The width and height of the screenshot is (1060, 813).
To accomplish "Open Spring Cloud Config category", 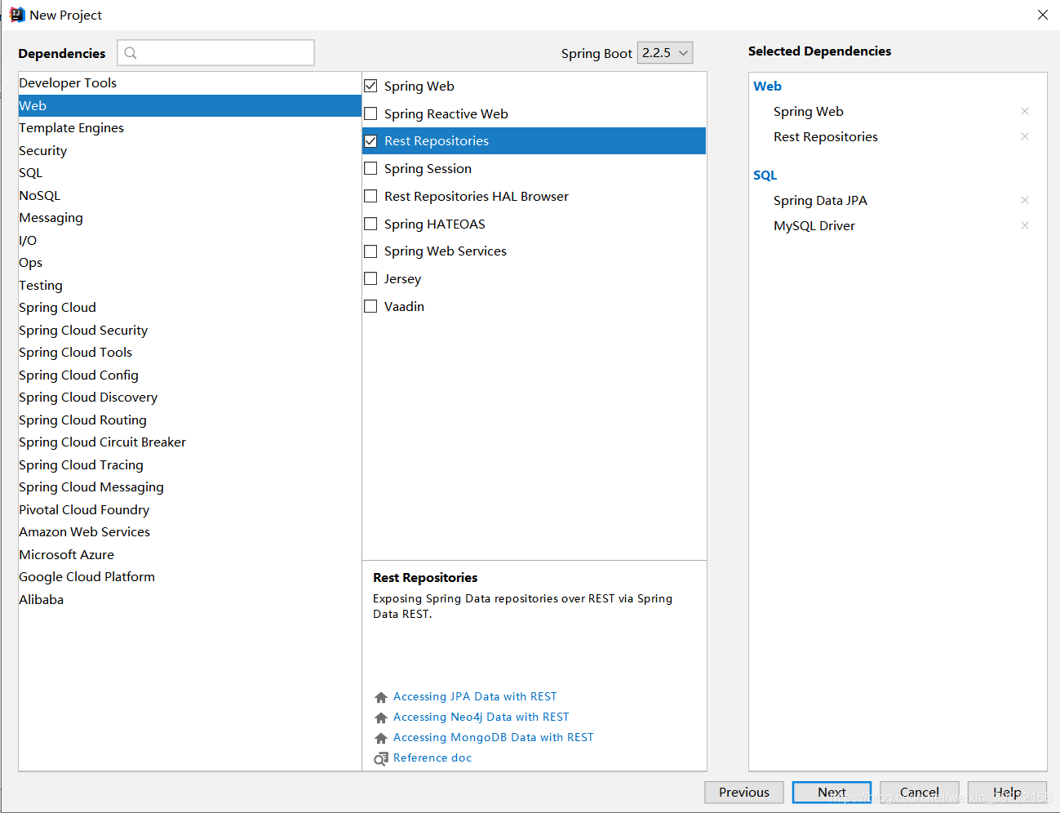I will pos(189,375).
